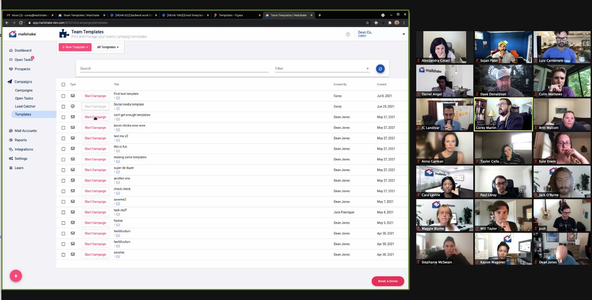Open a new browser tab
The image size is (592, 300).
[320, 15]
